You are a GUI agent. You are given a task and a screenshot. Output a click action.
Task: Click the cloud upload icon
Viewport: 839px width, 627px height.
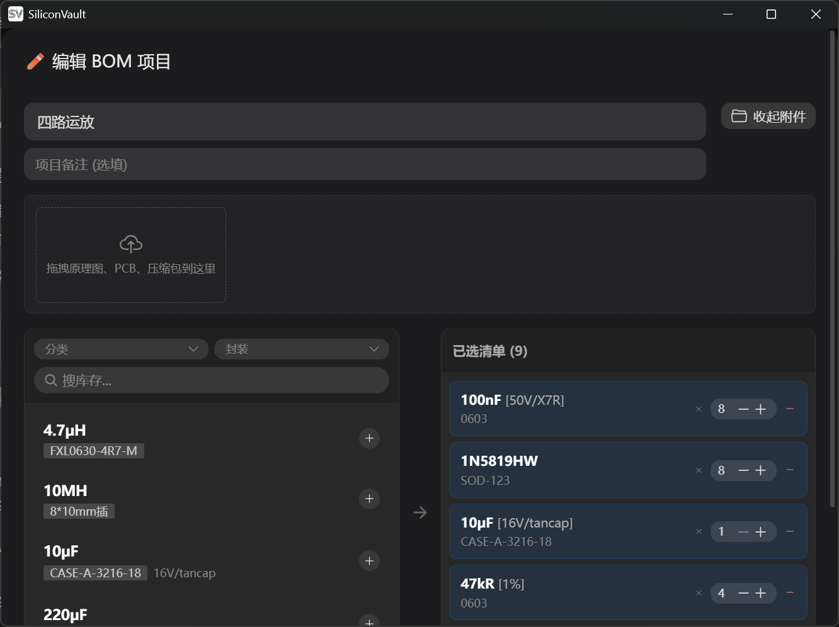click(131, 244)
